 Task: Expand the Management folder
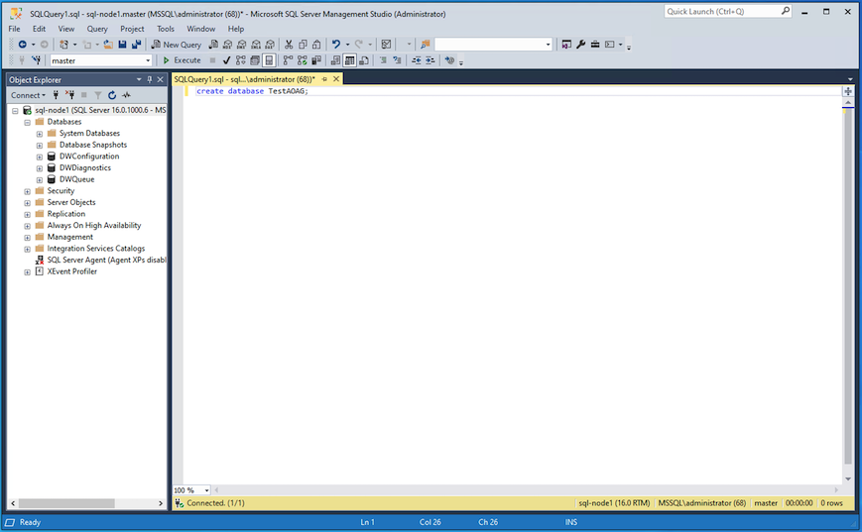click(28, 237)
